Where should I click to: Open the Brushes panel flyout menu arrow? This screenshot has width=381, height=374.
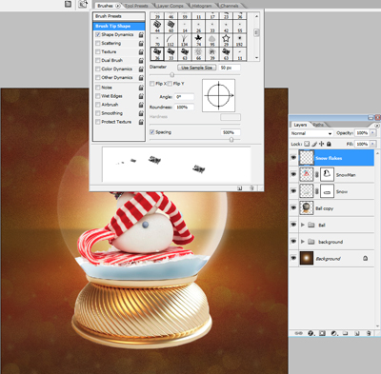[x=118, y=6]
